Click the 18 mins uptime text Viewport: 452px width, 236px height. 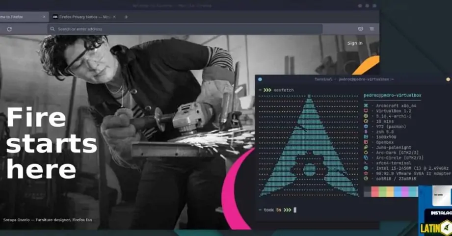click(x=385, y=121)
